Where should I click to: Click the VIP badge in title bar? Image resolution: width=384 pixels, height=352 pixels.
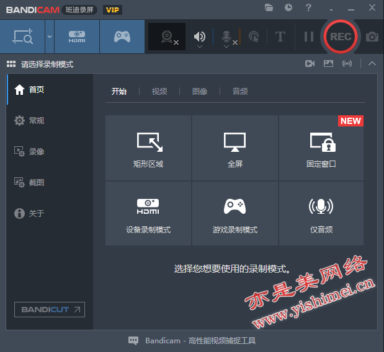(x=112, y=10)
